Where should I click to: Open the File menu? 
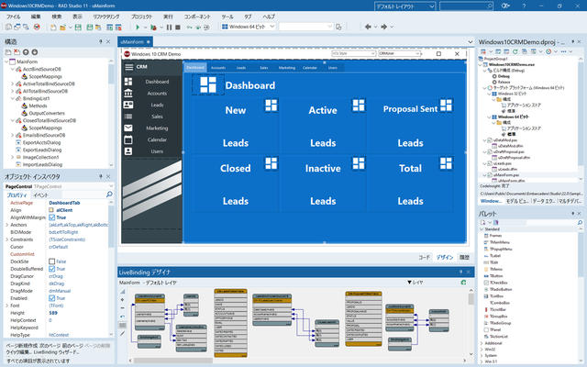pyautogui.click(x=13, y=17)
